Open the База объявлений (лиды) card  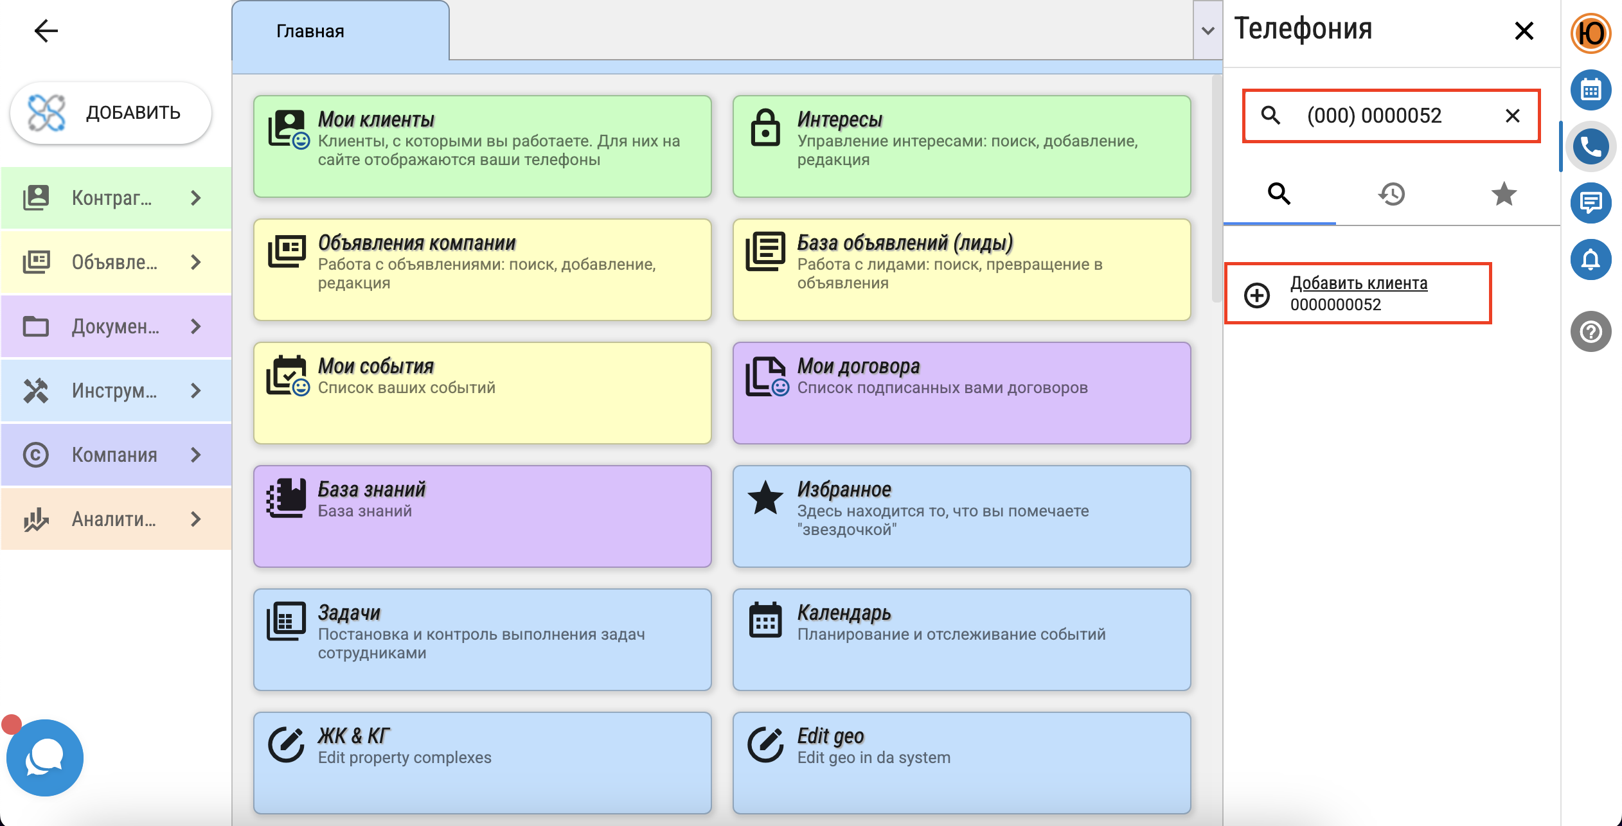click(x=961, y=270)
